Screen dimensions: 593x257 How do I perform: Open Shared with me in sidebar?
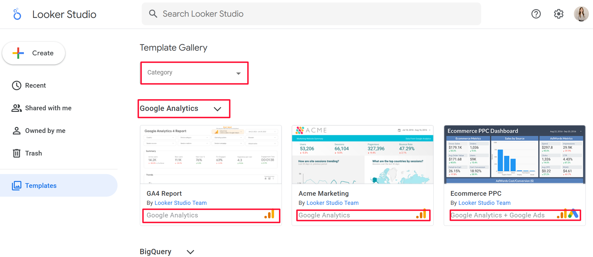point(59,108)
